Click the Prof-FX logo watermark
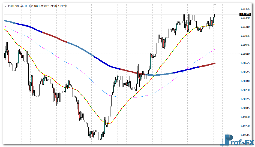 pyautogui.click(x=237, y=140)
